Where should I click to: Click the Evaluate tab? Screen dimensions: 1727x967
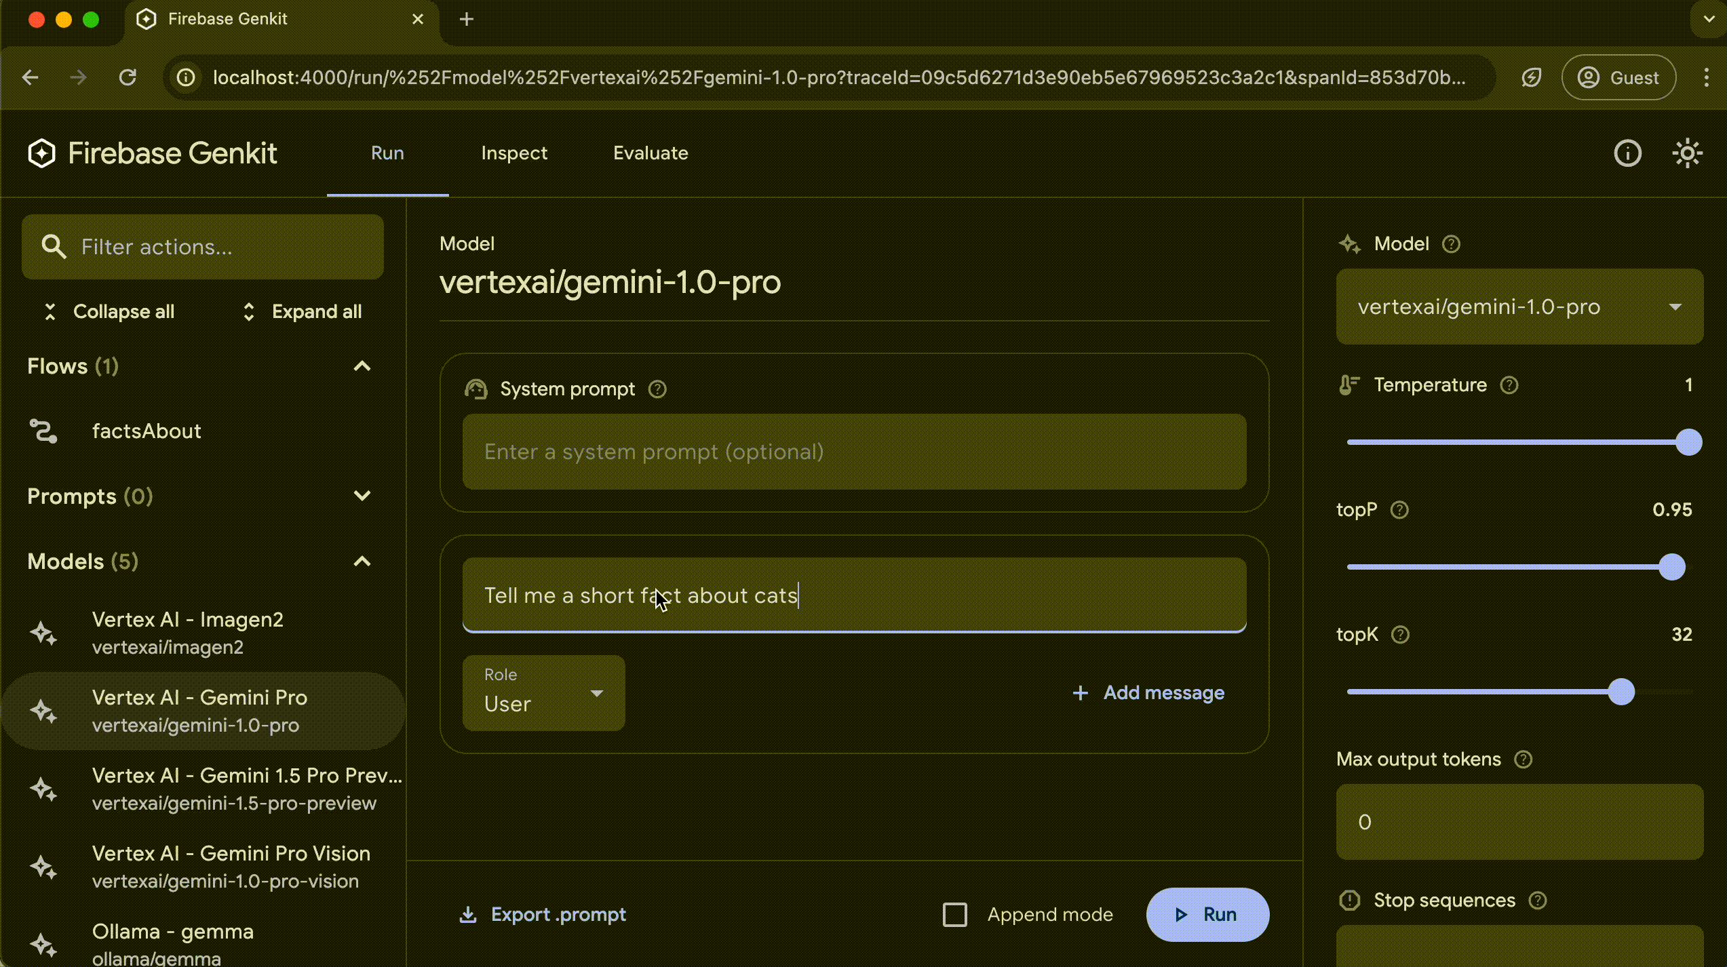(650, 152)
